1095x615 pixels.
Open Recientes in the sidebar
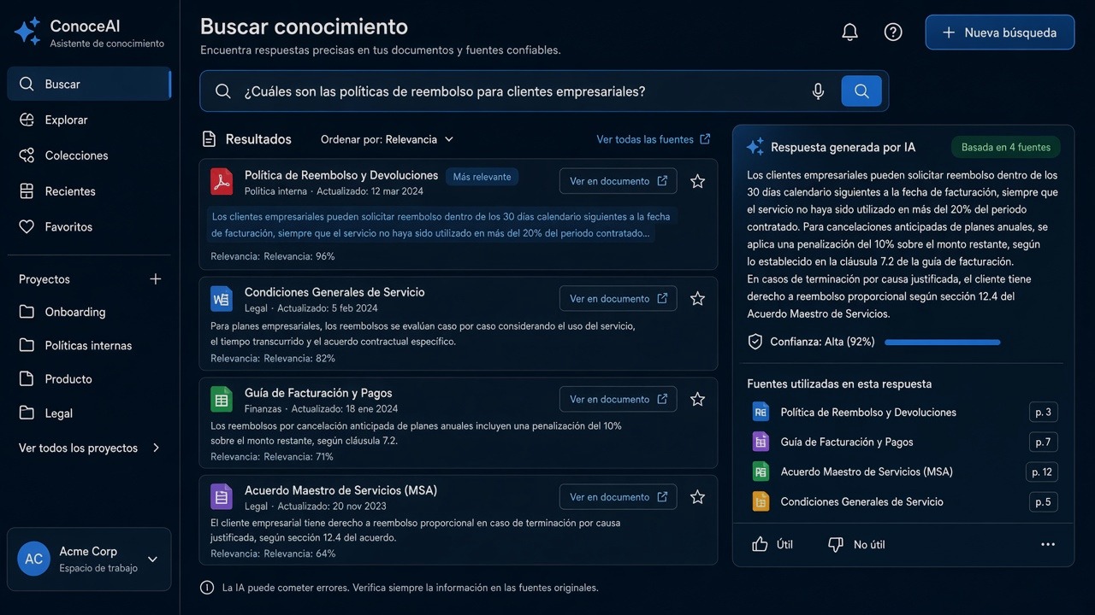pos(89,191)
